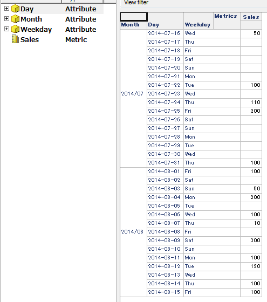Click the 2014-07-19 day cell

tap(165, 59)
